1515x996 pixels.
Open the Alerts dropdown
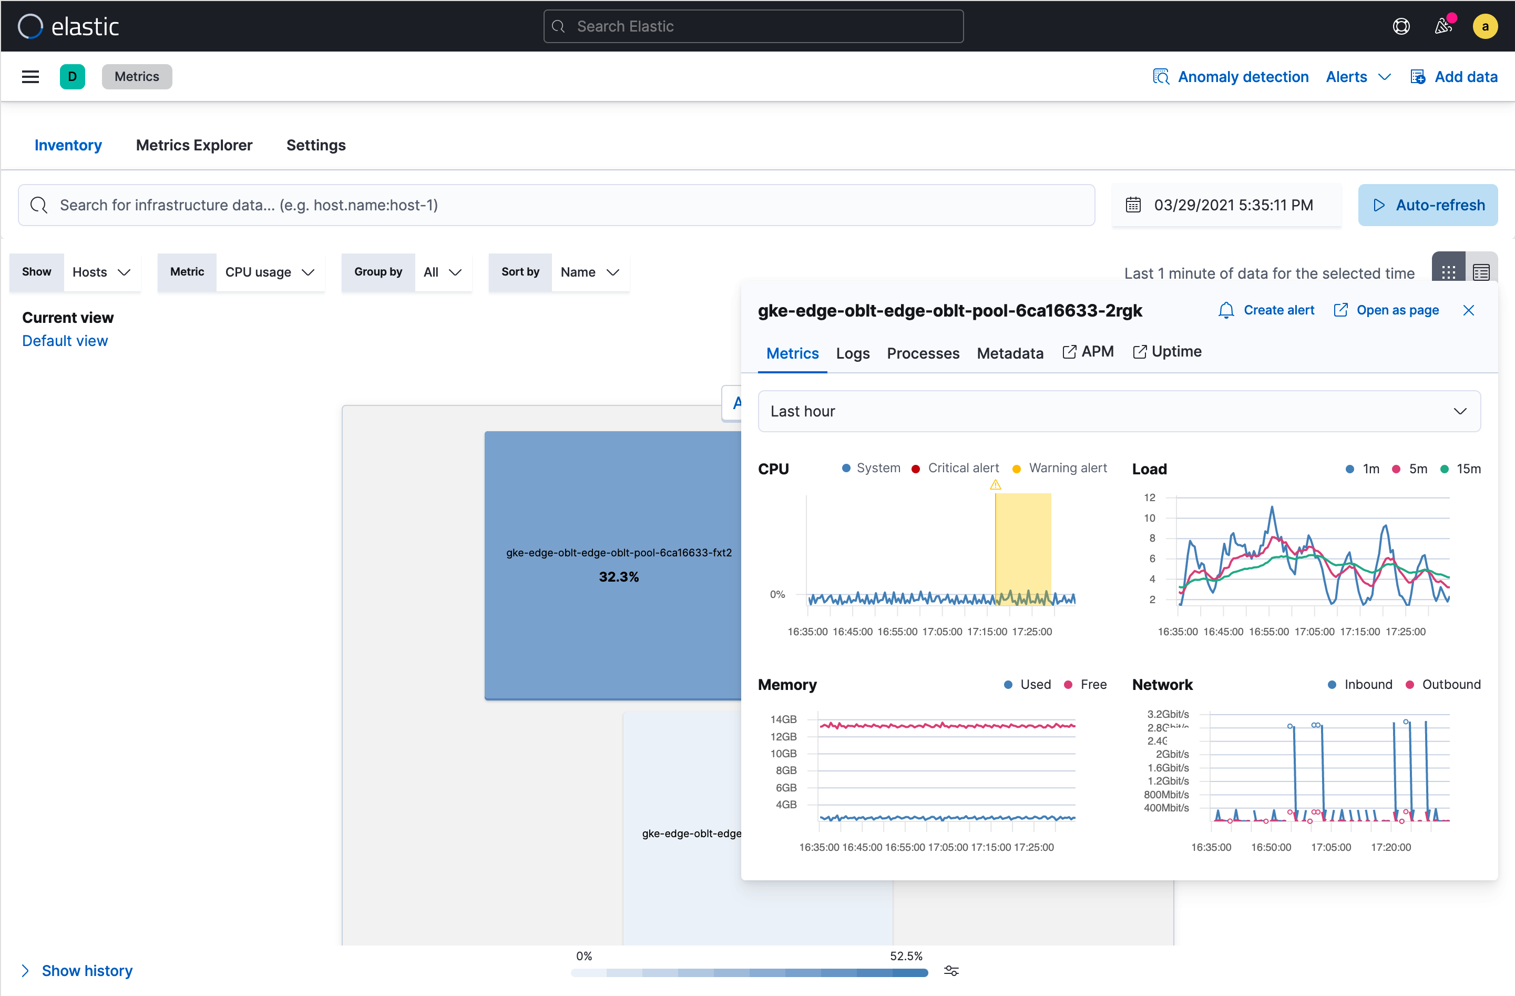(x=1357, y=76)
